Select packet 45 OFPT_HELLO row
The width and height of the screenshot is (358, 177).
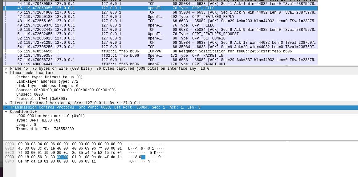(160, 8)
